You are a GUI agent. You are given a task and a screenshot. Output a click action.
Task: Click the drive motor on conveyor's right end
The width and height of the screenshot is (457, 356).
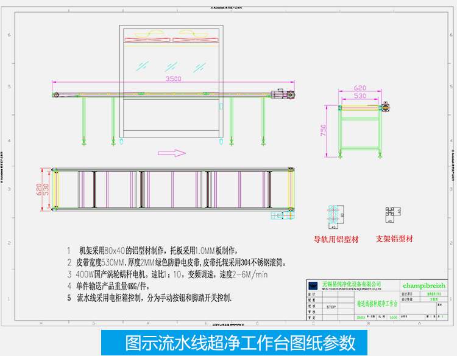[283, 94]
